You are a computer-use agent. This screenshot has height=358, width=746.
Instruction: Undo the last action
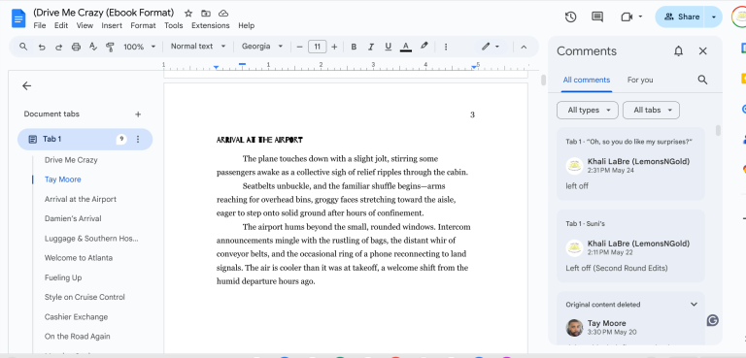pos(42,47)
